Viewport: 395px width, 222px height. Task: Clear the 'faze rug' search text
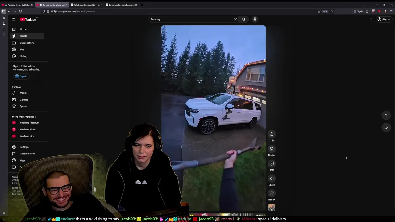coord(235,19)
